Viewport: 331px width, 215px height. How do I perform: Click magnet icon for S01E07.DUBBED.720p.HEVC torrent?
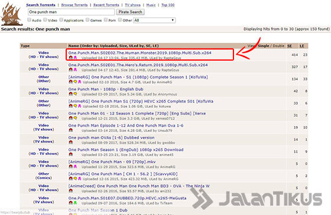tap(71, 203)
